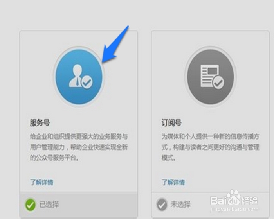The width and height of the screenshot is (274, 219).
Task: Click the 订阅号 heading
Action: pos(171,122)
